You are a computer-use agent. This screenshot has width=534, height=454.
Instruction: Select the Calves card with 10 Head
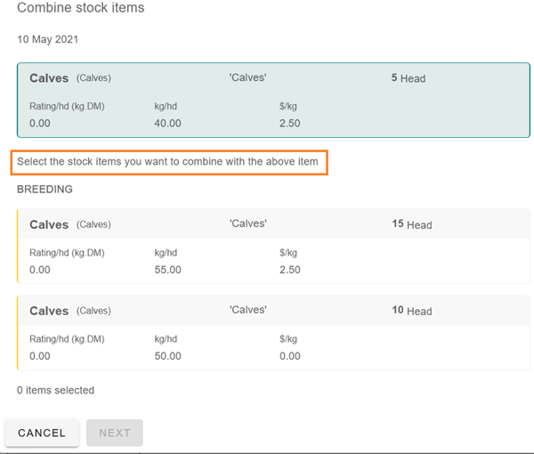tap(273, 333)
